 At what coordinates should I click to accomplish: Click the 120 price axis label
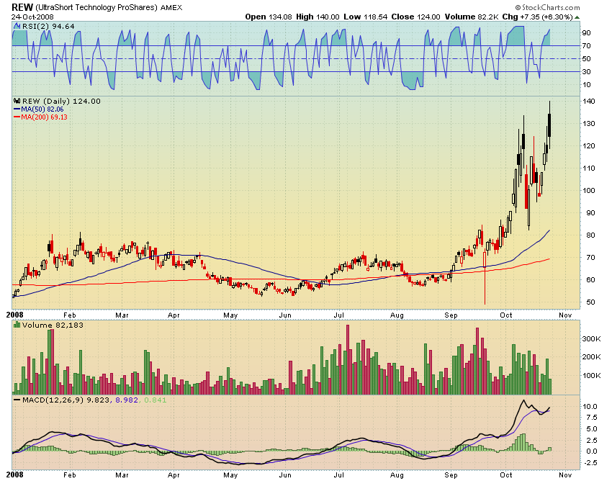tap(588, 146)
